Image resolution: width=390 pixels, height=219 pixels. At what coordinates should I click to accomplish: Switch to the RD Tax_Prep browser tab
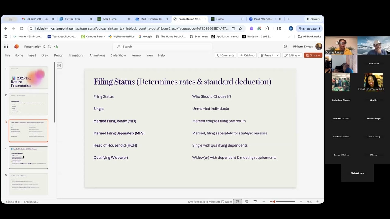pos(75,19)
